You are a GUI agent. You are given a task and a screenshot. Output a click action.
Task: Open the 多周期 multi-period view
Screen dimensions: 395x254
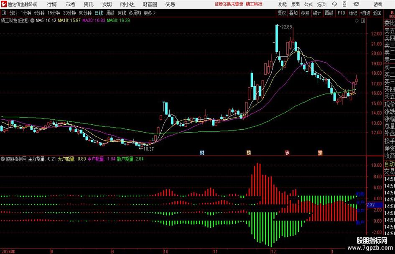[x=135, y=13]
